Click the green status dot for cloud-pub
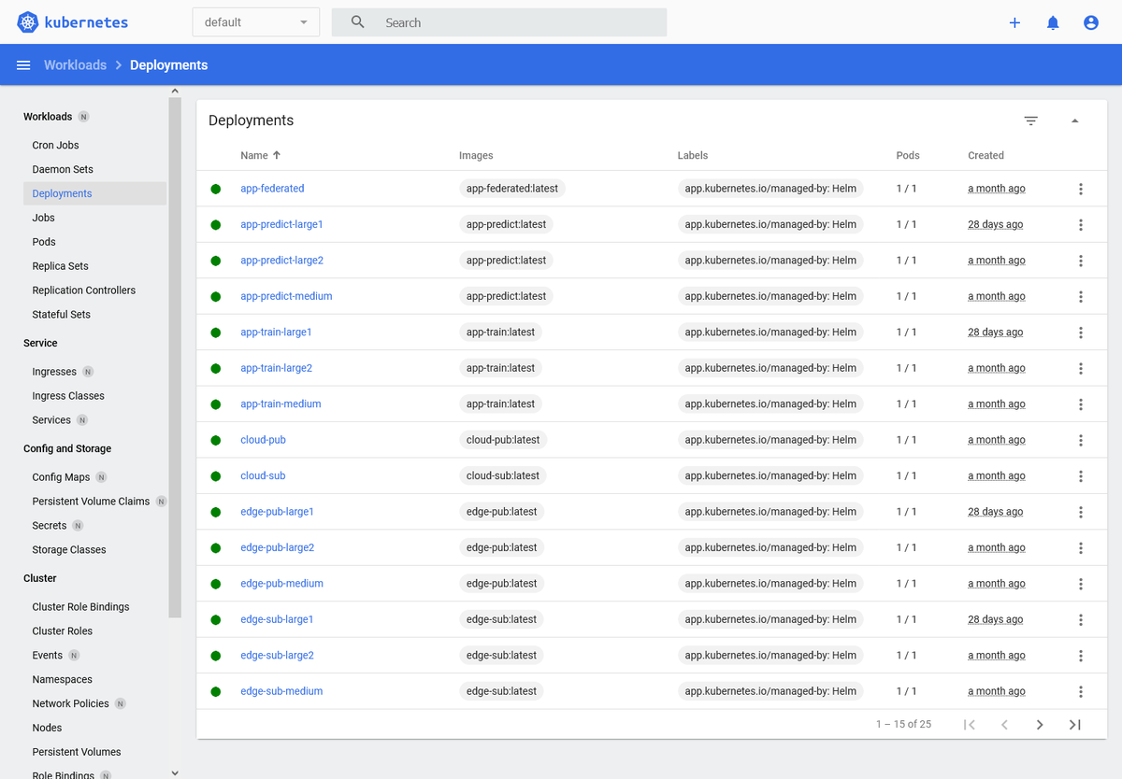Viewport: 1122px width, 779px height. click(x=216, y=440)
